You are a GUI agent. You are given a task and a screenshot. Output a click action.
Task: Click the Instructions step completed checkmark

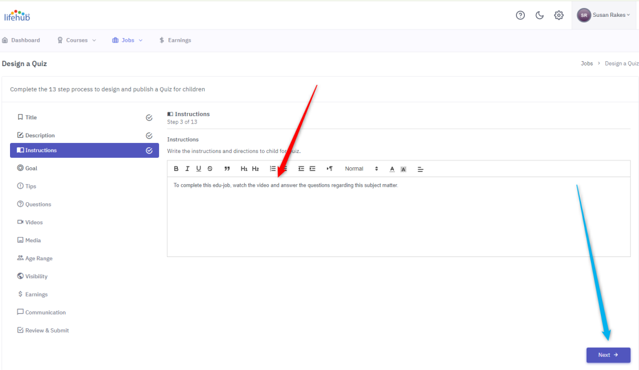[149, 150]
